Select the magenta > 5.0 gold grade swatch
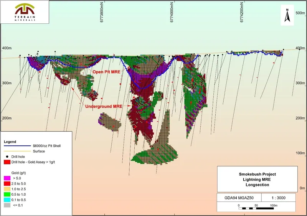Viewport: 307px width, 216px height. [7, 178]
